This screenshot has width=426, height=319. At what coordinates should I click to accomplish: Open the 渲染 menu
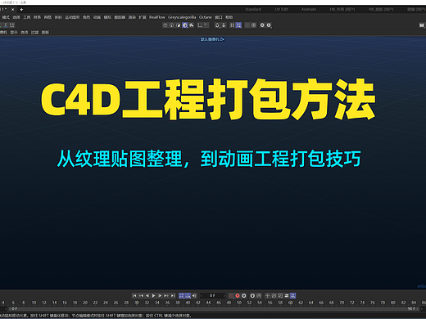tap(132, 17)
